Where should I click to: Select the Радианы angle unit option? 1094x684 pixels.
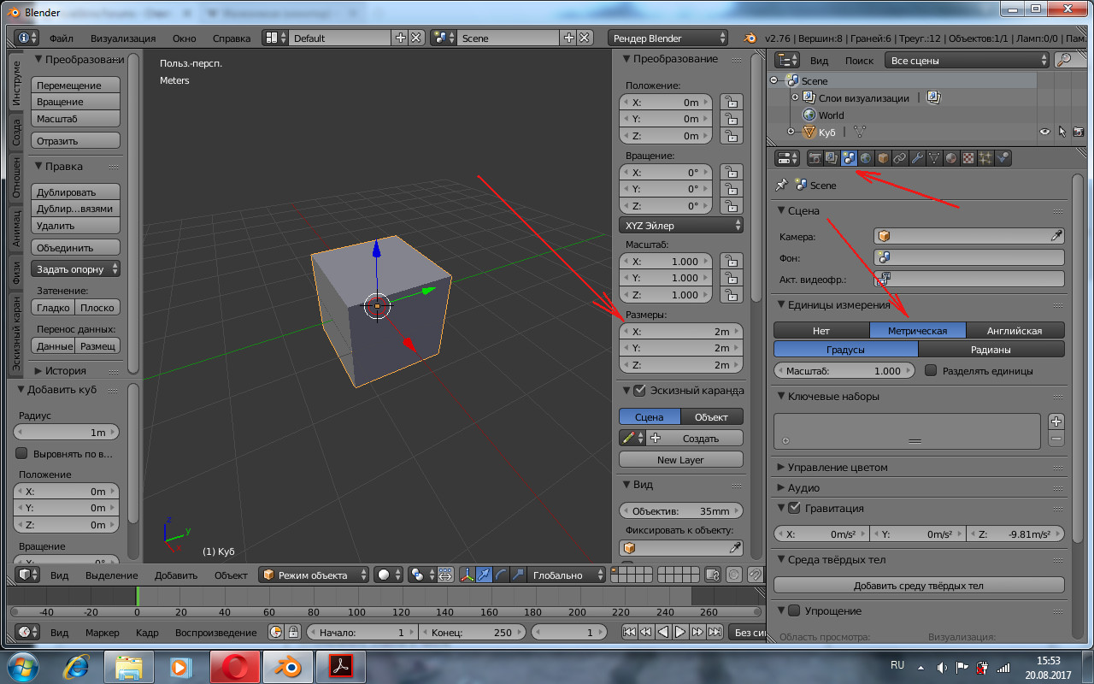point(991,350)
